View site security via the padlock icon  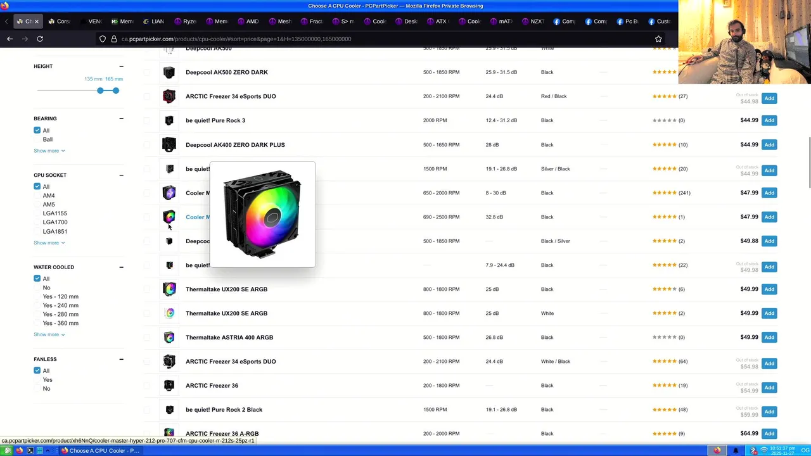(x=114, y=39)
